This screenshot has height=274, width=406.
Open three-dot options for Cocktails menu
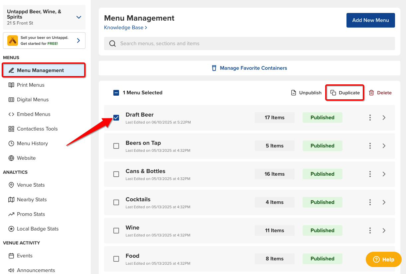tap(370, 202)
